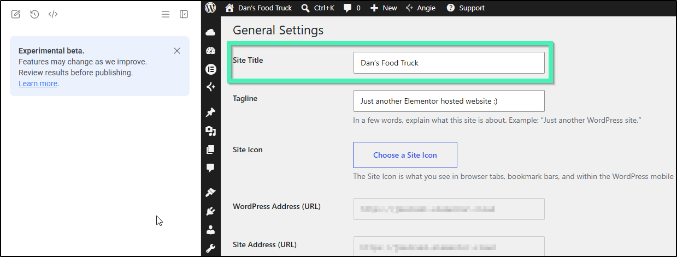Open the New content menu
Image resolution: width=677 pixels, height=257 pixels.
(384, 8)
